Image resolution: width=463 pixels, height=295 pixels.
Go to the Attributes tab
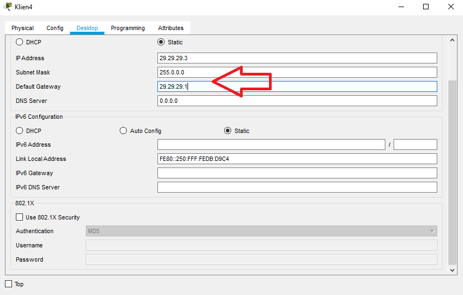[171, 28]
